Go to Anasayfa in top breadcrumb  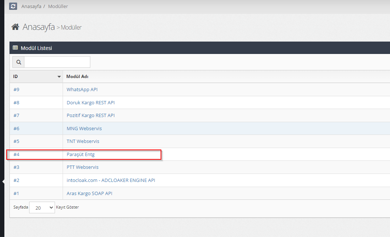(31, 6)
